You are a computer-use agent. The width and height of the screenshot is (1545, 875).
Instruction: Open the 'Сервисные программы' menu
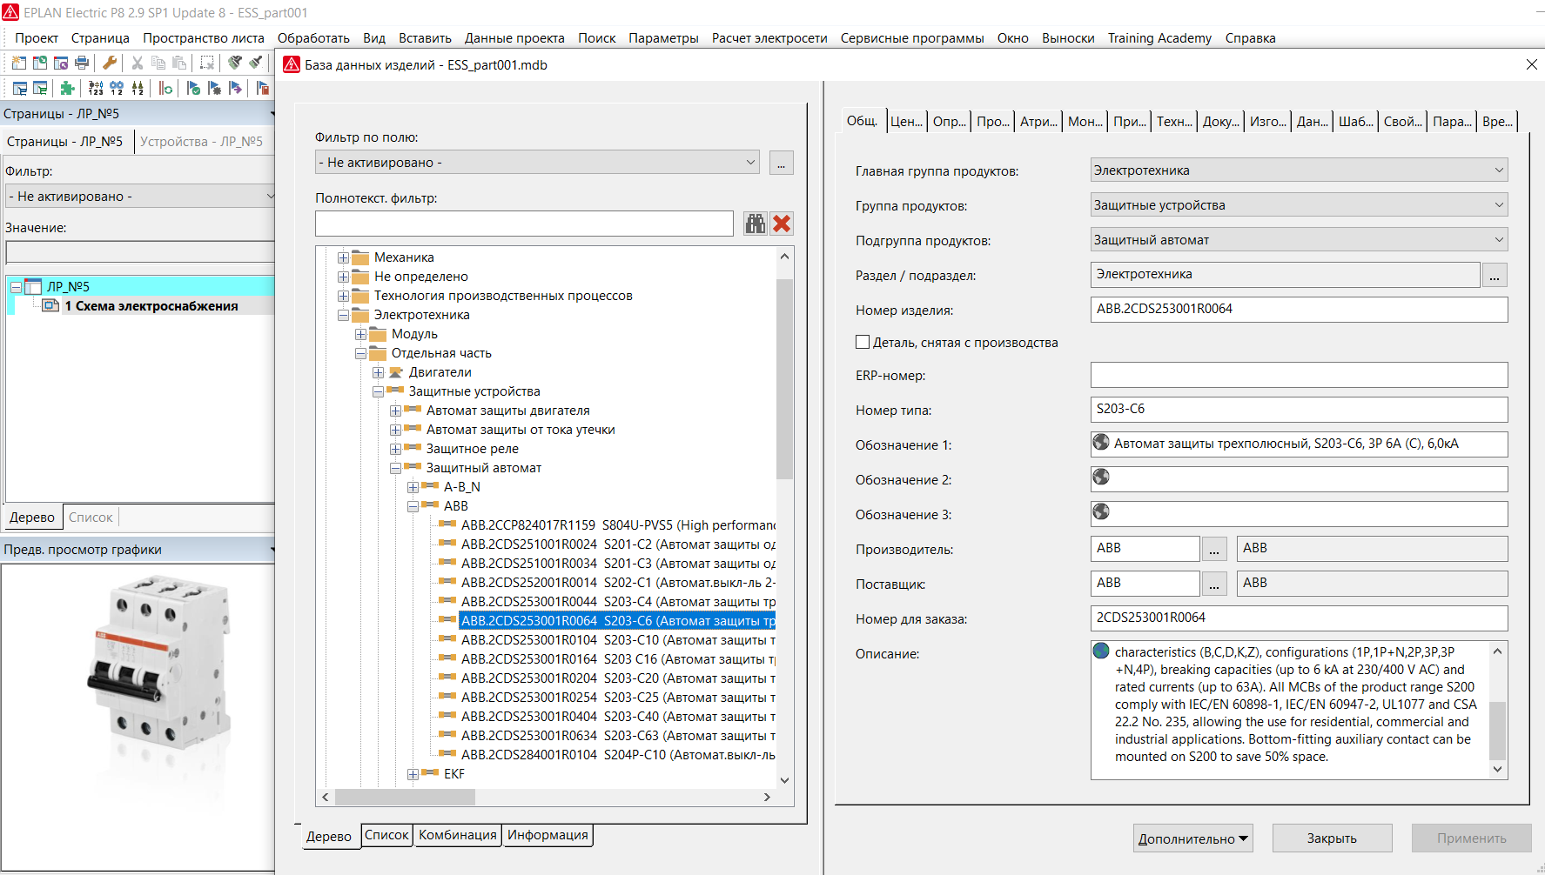tap(912, 38)
